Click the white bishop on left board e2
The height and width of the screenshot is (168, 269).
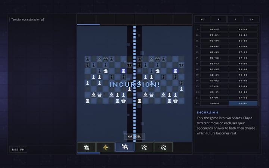(111, 95)
